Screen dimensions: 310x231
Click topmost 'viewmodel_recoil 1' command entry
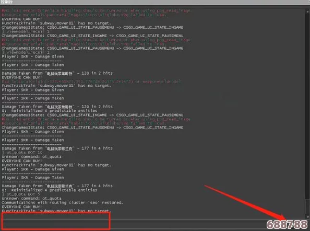coord(26,31)
